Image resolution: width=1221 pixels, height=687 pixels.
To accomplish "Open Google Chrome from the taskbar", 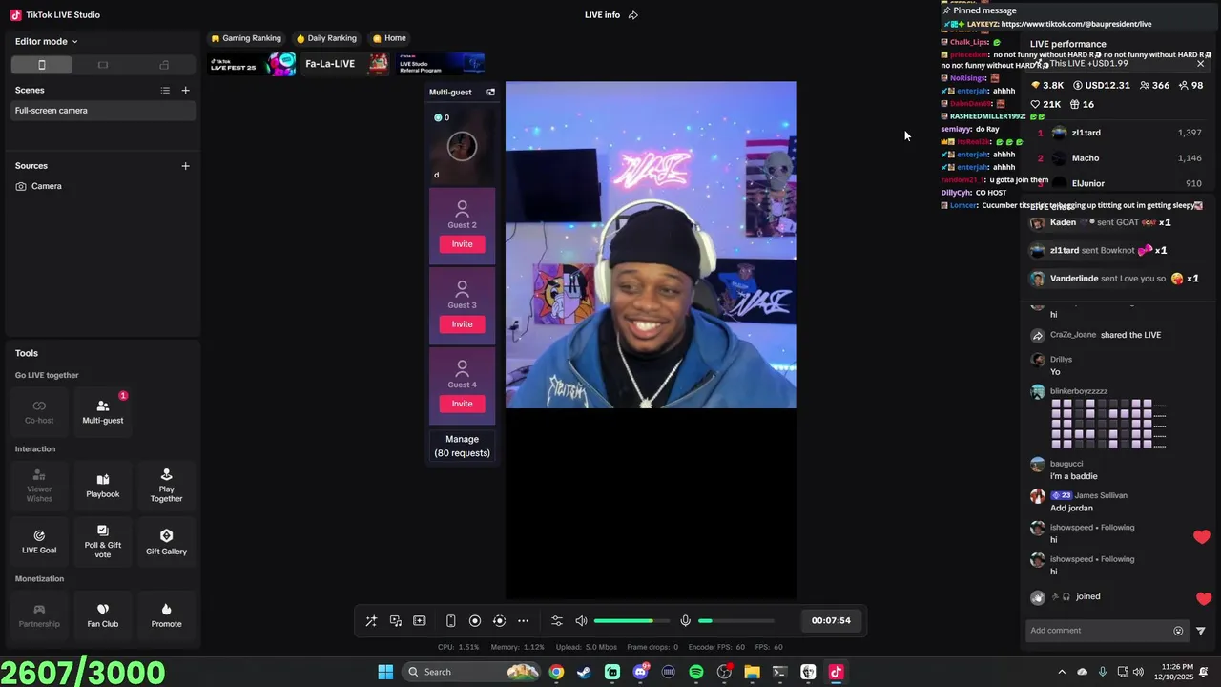I will (x=556, y=672).
